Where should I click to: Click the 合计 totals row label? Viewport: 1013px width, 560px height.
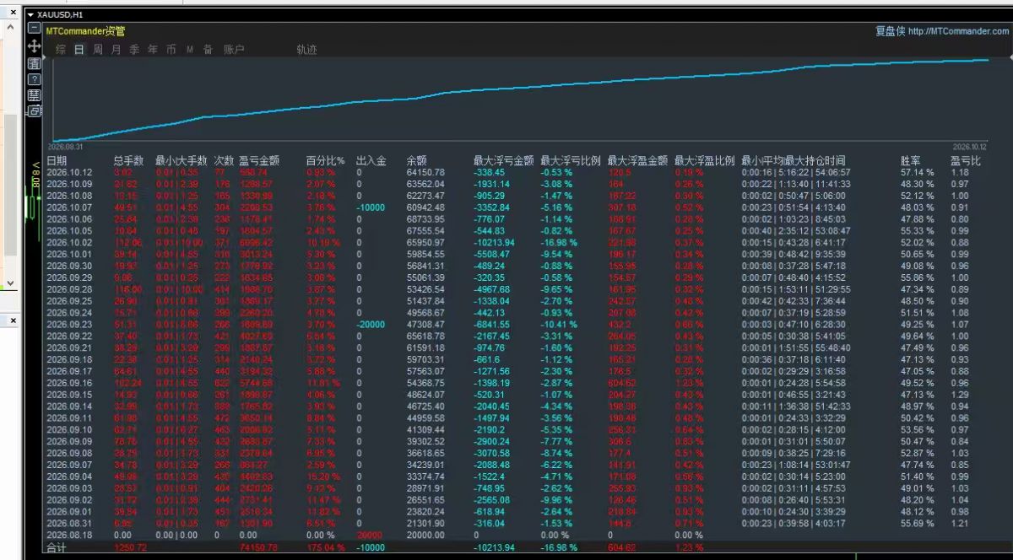pos(57,547)
